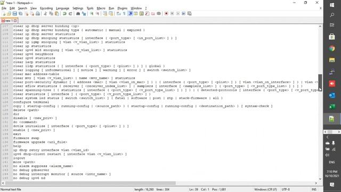This screenshot has width=341, height=192.
Task: Print the document via Print icon
Action: 38,13
